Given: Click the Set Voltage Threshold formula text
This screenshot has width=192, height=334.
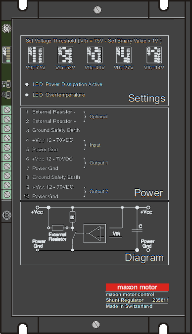Looking at the screenshot, I should [94, 41].
